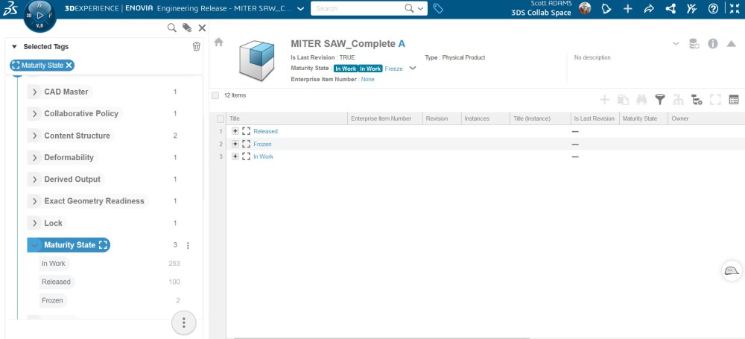Open the Frozen link in table

point(262,144)
